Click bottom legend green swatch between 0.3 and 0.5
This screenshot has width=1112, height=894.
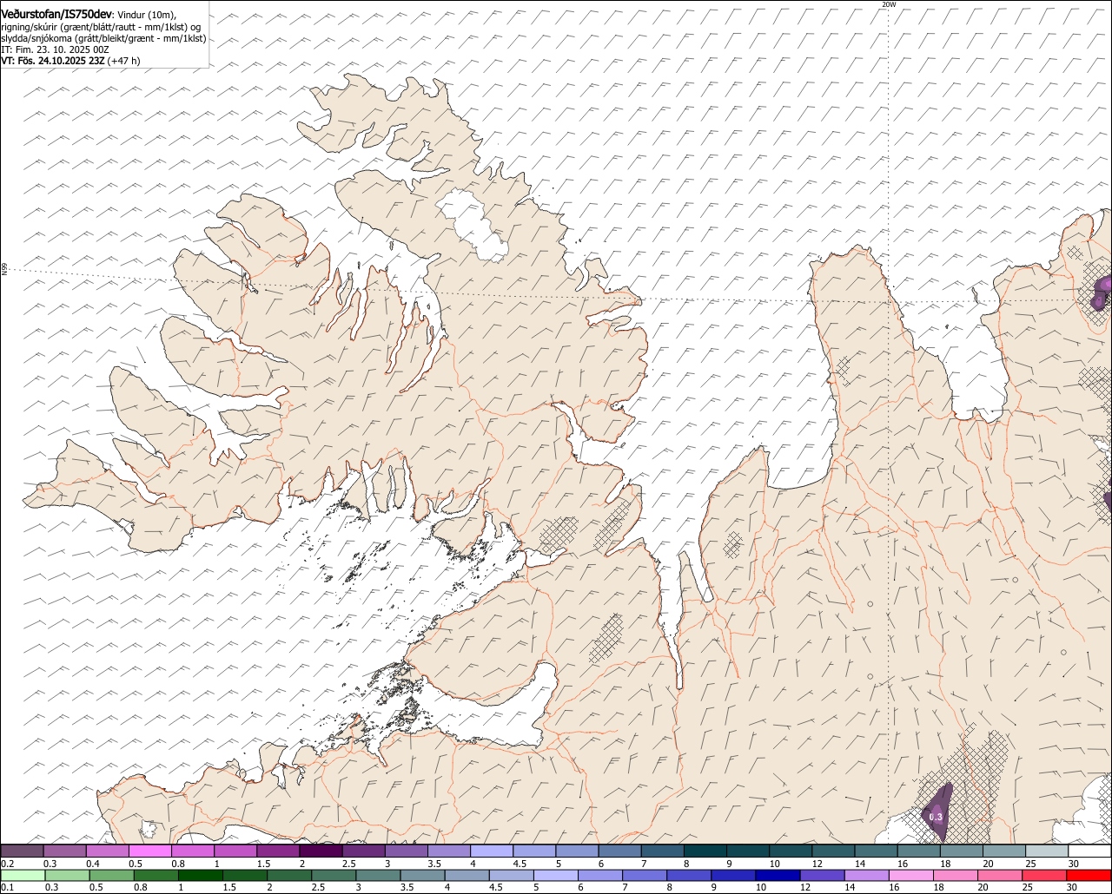coord(68,876)
